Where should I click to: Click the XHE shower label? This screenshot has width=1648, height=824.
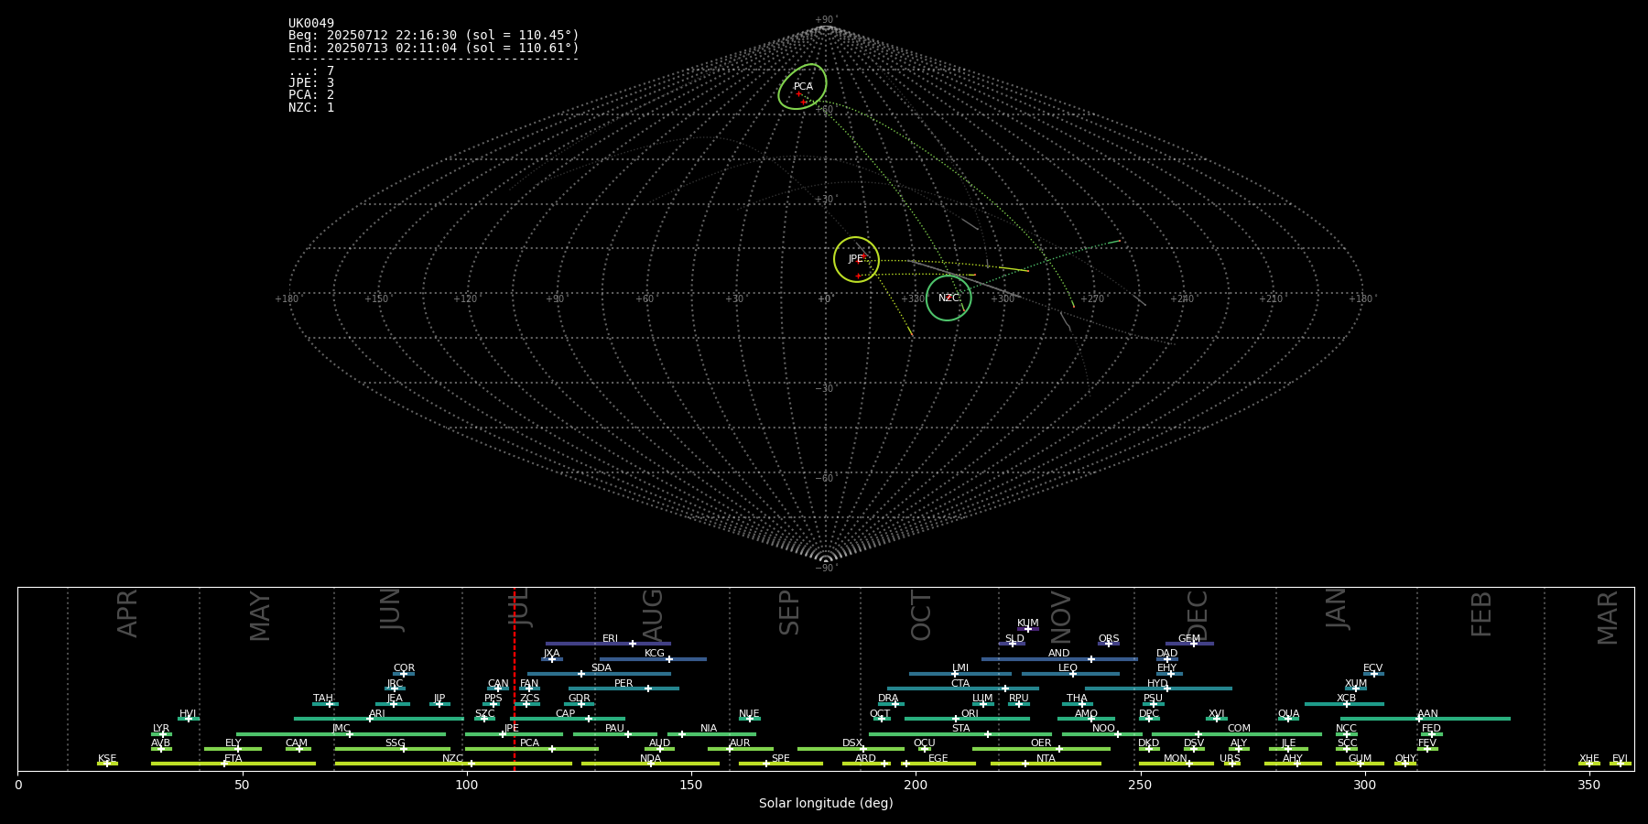[1588, 758]
